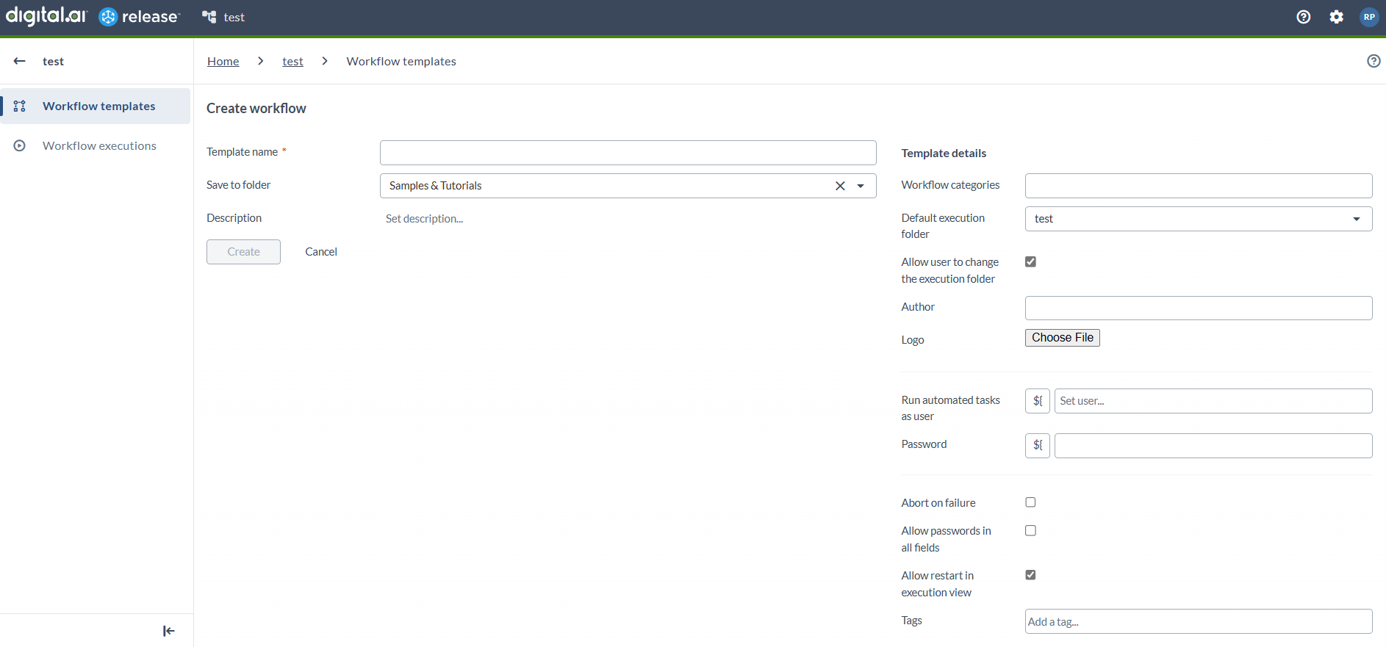Click variable icon for Run automated tasks user

1037,401
